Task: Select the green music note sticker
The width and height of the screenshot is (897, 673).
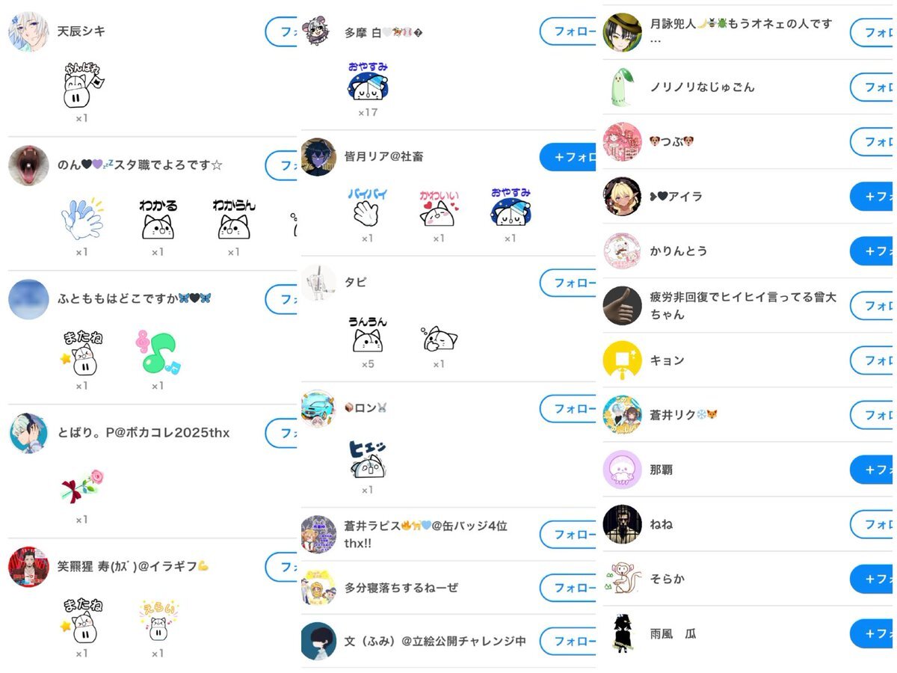Action: tap(158, 353)
